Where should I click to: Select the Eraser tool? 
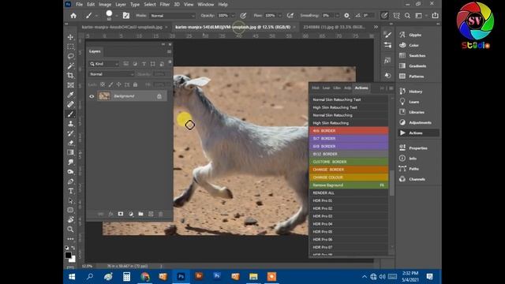70,143
